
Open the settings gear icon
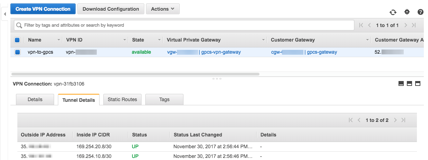pos(407,12)
